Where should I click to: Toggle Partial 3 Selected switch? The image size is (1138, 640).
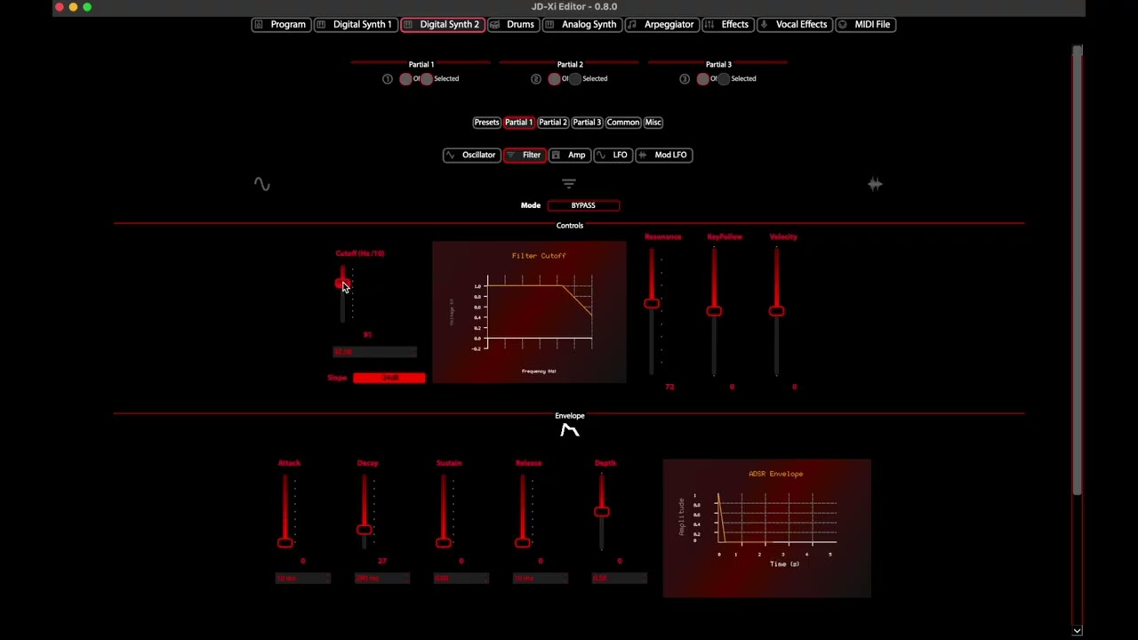pyautogui.click(x=724, y=79)
